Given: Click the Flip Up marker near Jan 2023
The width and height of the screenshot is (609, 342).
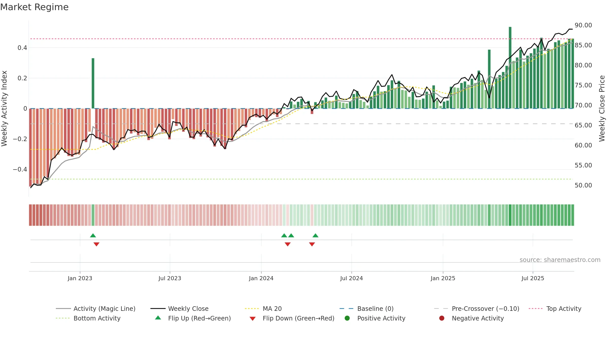Looking at the screenshot, I should tap(93, 235).
